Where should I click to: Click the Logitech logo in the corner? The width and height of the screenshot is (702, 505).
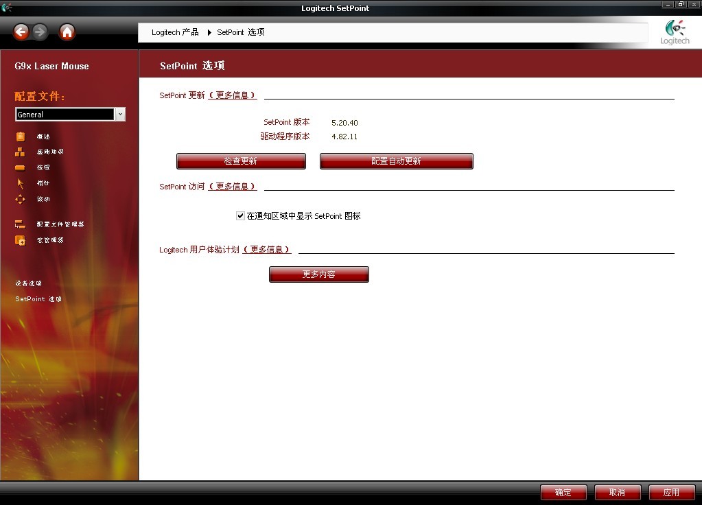click(675, 32)
